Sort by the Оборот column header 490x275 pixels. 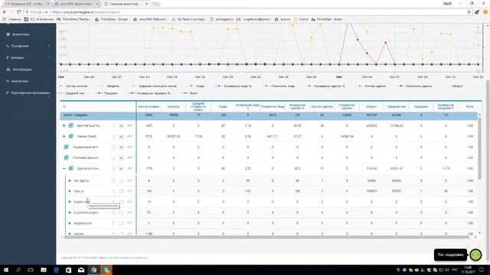[x=371, y=107]
